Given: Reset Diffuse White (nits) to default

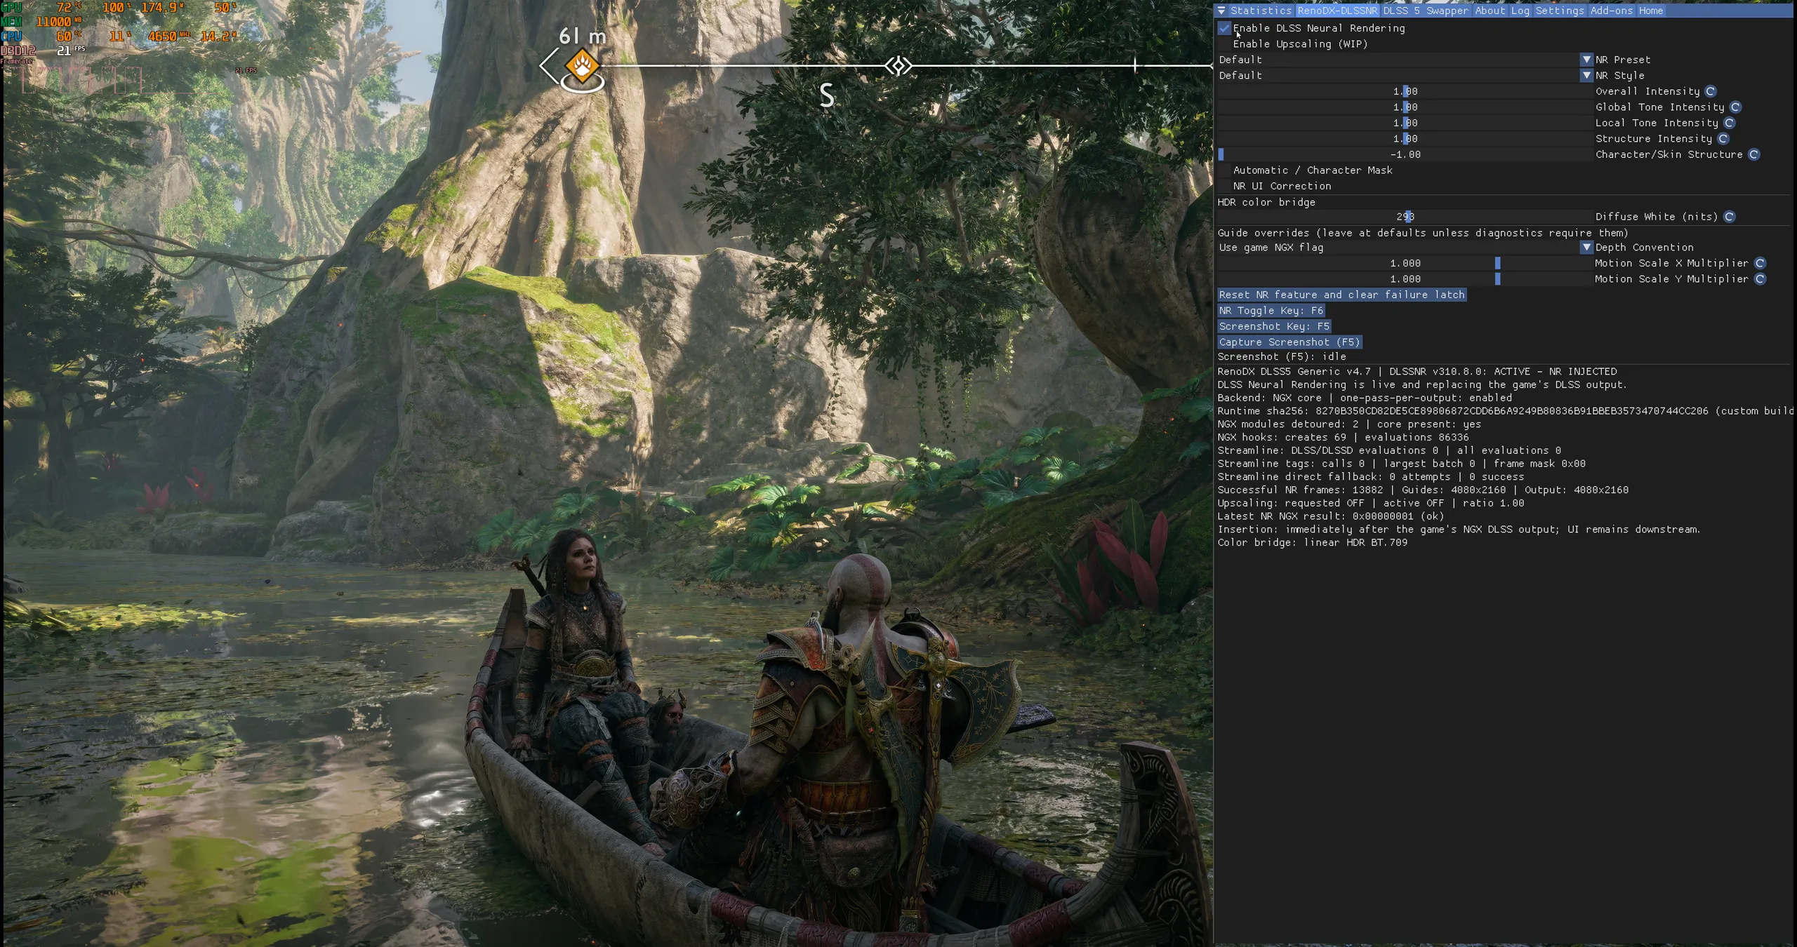Looking at the screenshot, I should pyautogui.click(x=1730, y=217).
